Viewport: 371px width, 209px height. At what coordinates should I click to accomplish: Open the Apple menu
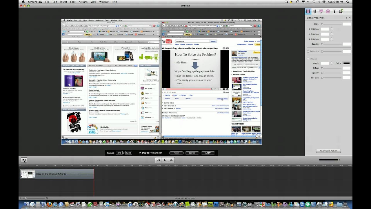[x=23, y=2]
